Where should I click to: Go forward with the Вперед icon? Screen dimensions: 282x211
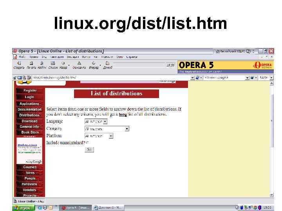click(x=94, y=63)
